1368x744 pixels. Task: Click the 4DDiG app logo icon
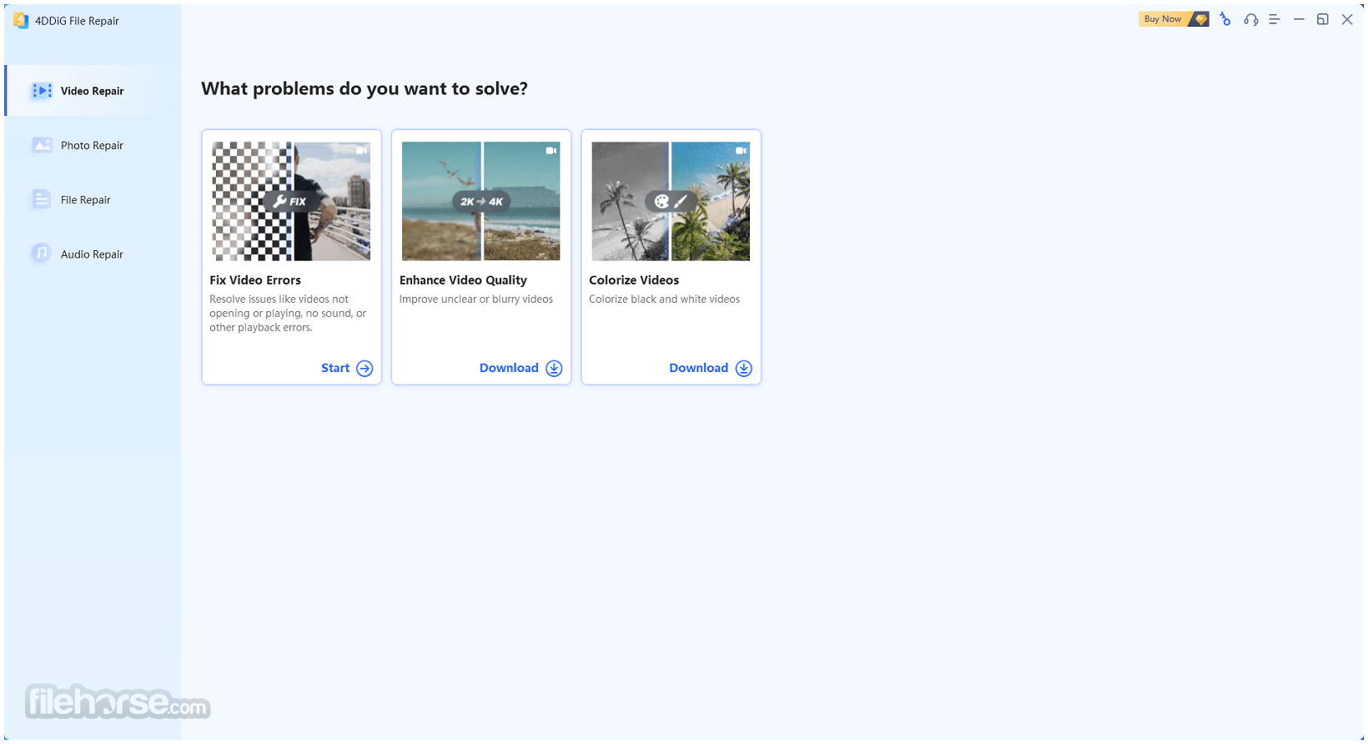click(x=21, y=21)
